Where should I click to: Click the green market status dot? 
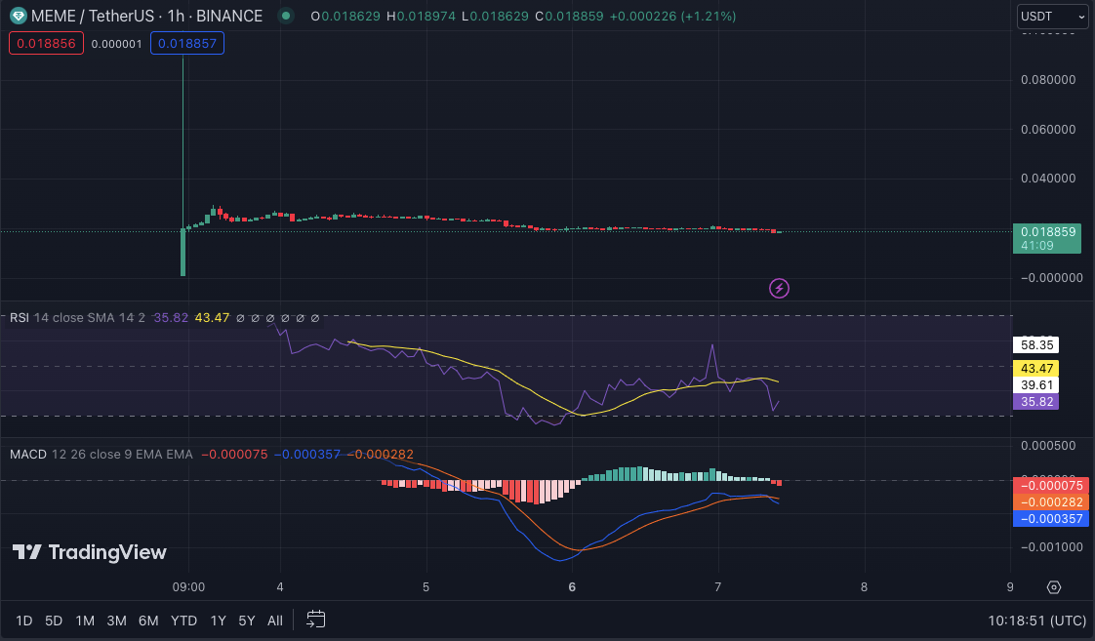(284, 17)
